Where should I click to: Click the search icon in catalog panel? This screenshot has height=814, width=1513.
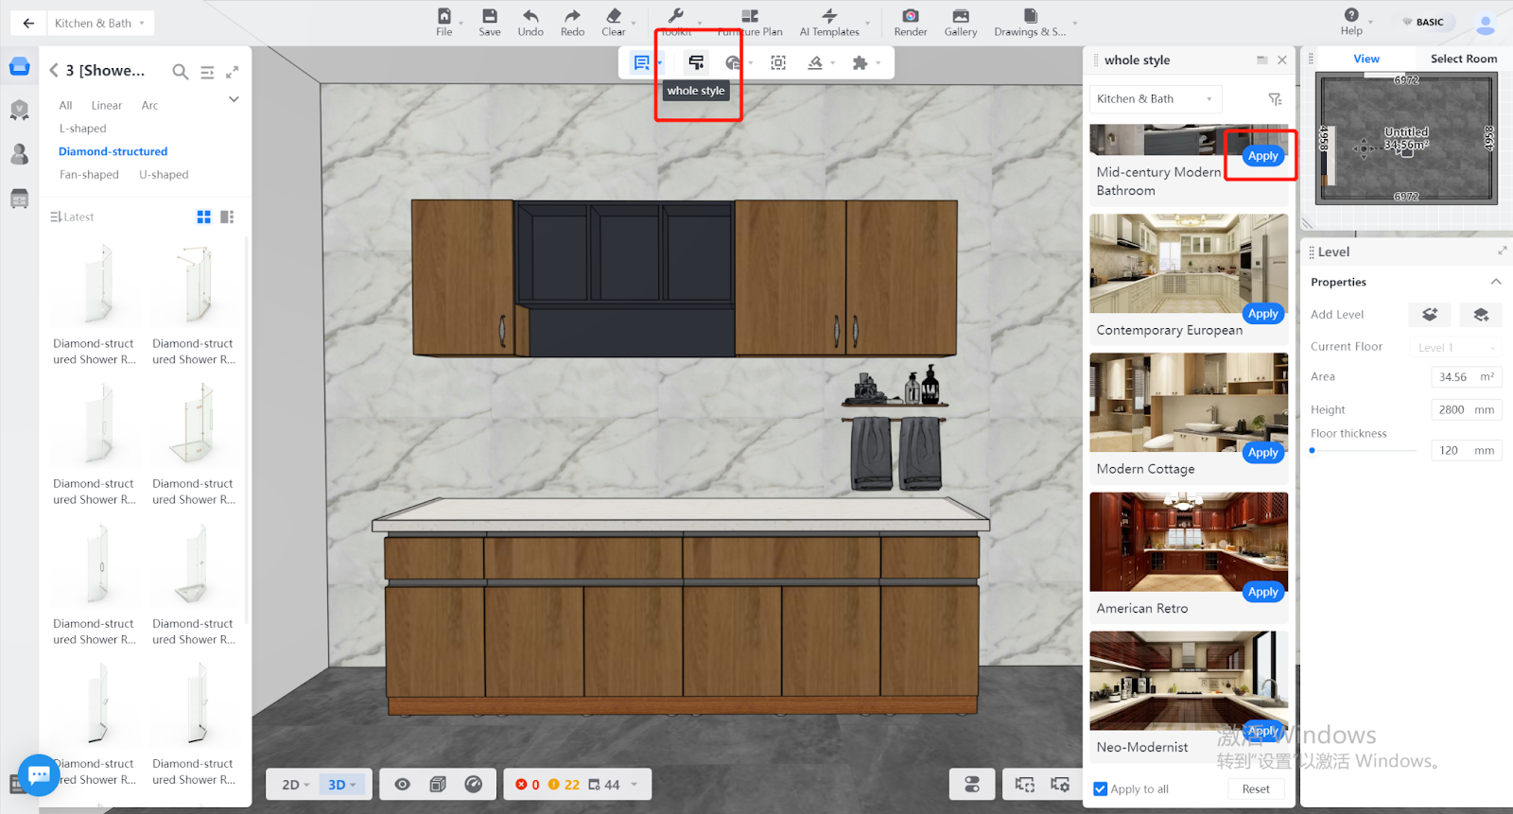[x=180, y=71]
